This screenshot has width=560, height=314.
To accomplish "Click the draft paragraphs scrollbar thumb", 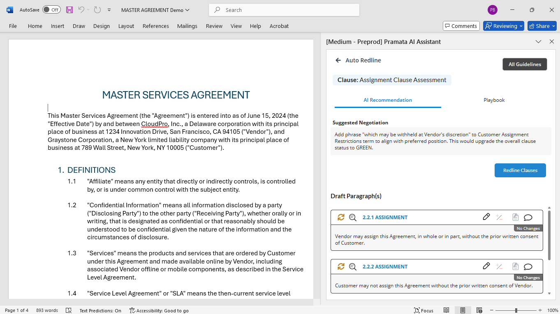I will point(549,235).
